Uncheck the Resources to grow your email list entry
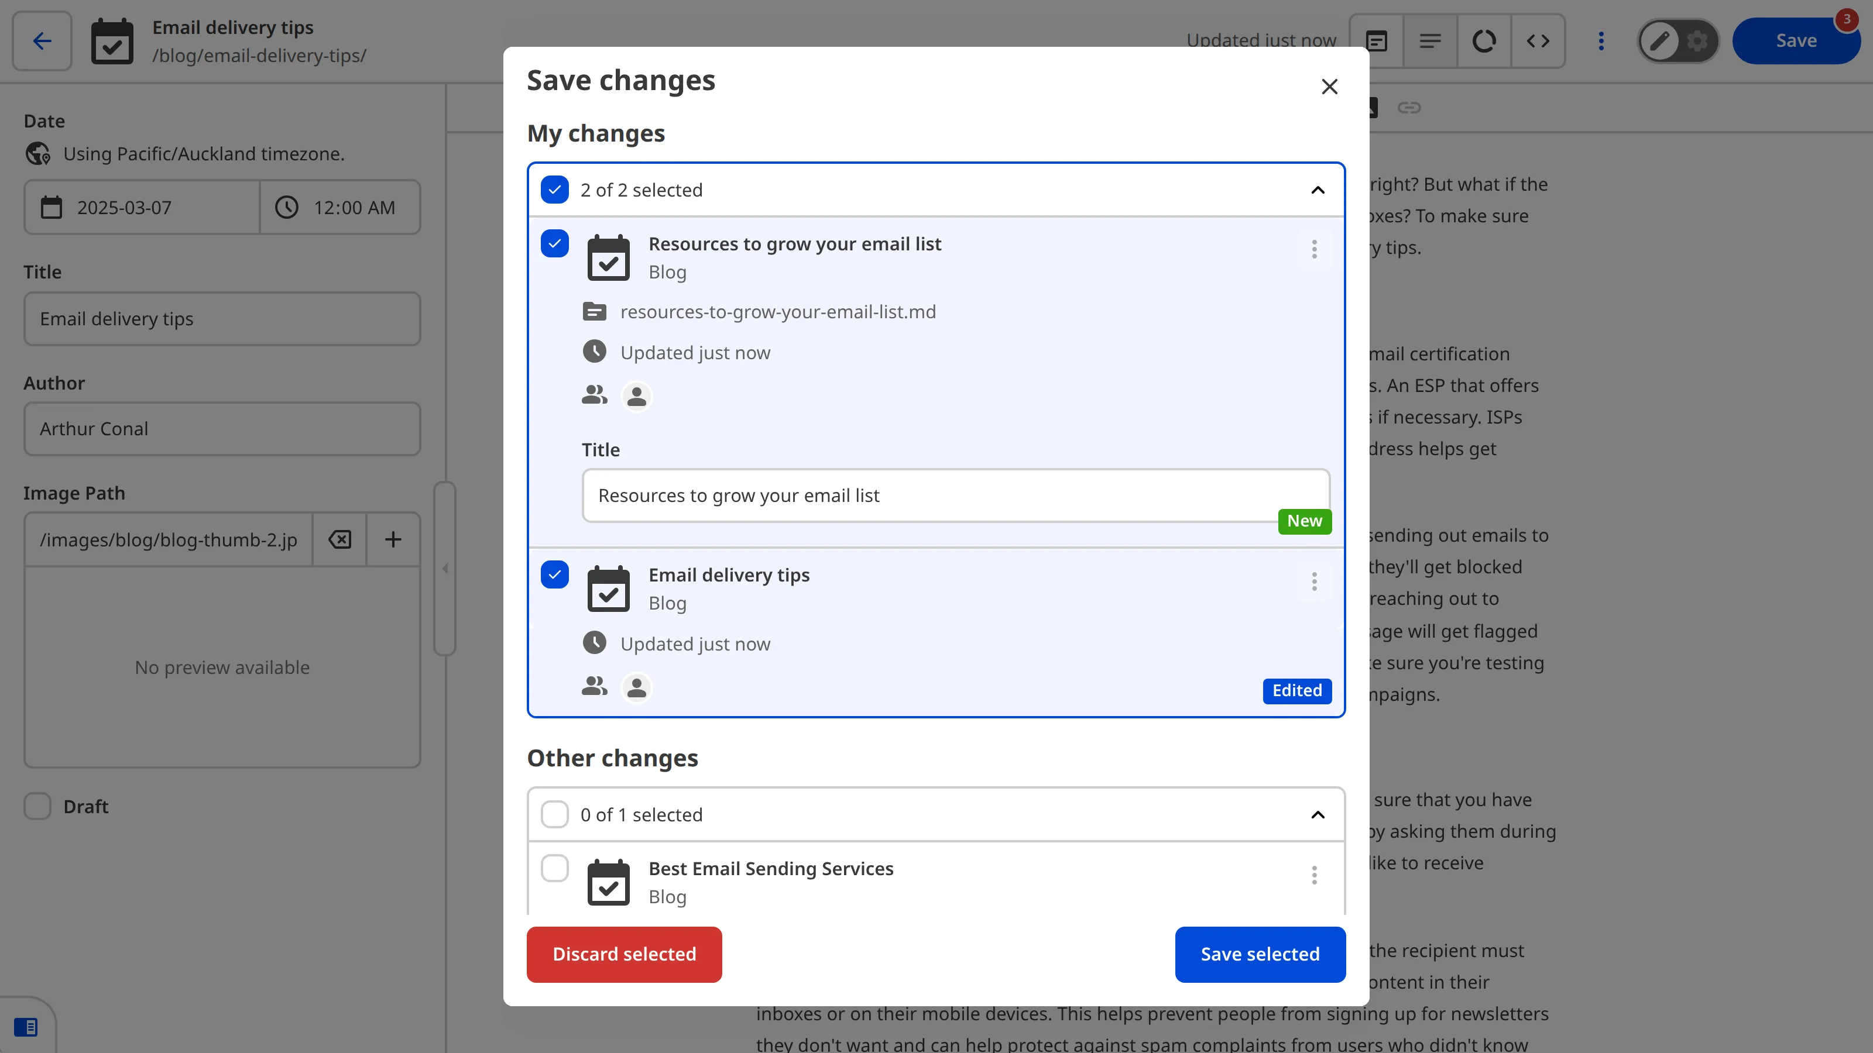The width and height of the screenshot is (1873, 1053). tap(555, 243)
